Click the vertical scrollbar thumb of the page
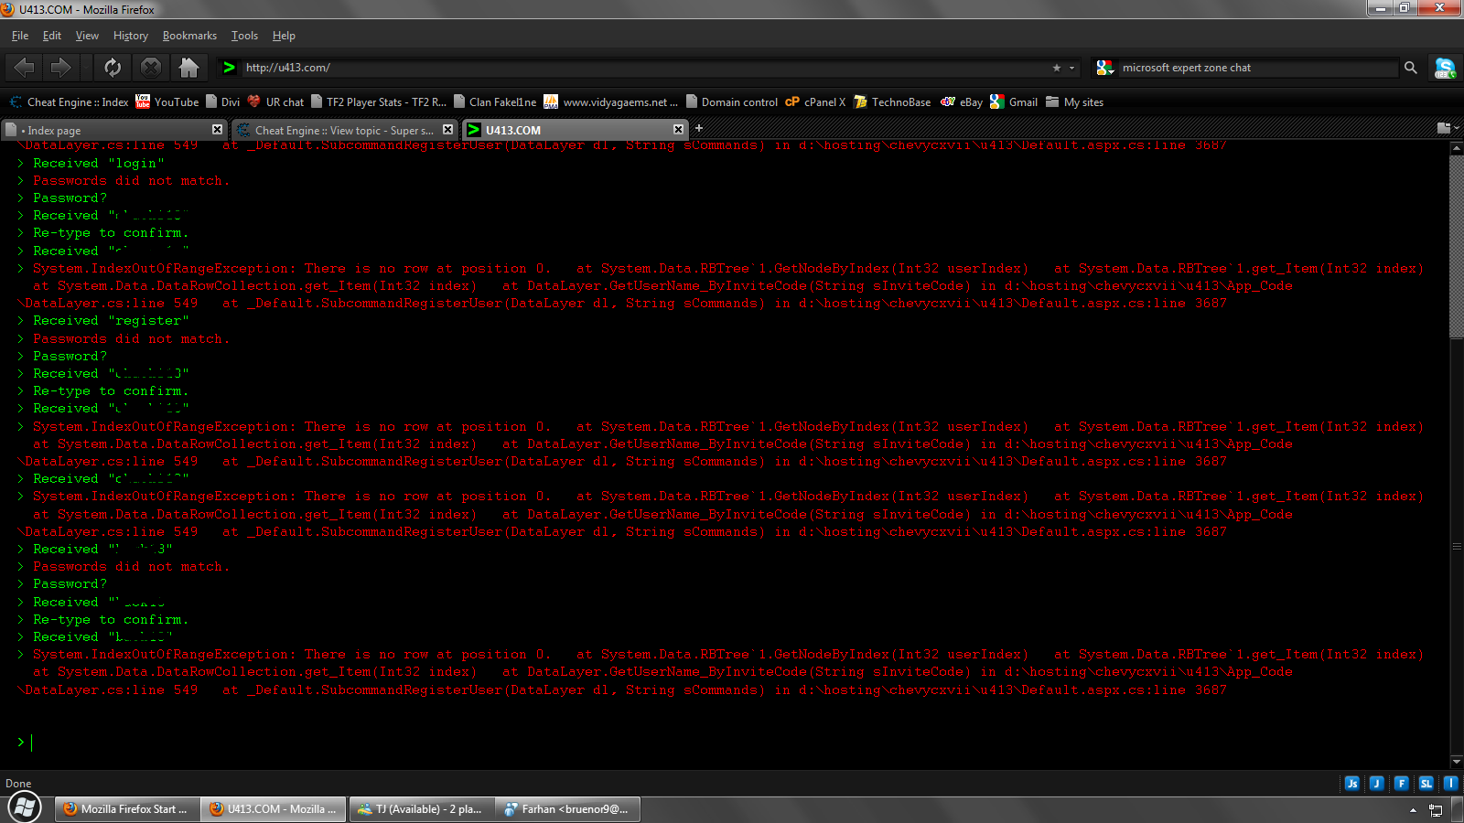 (x=1457, y=247)
